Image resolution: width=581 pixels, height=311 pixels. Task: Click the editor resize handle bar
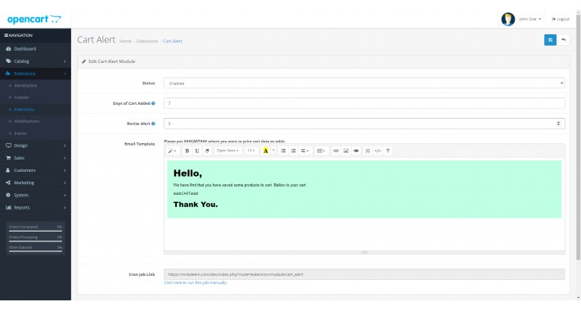click(364, 252)
